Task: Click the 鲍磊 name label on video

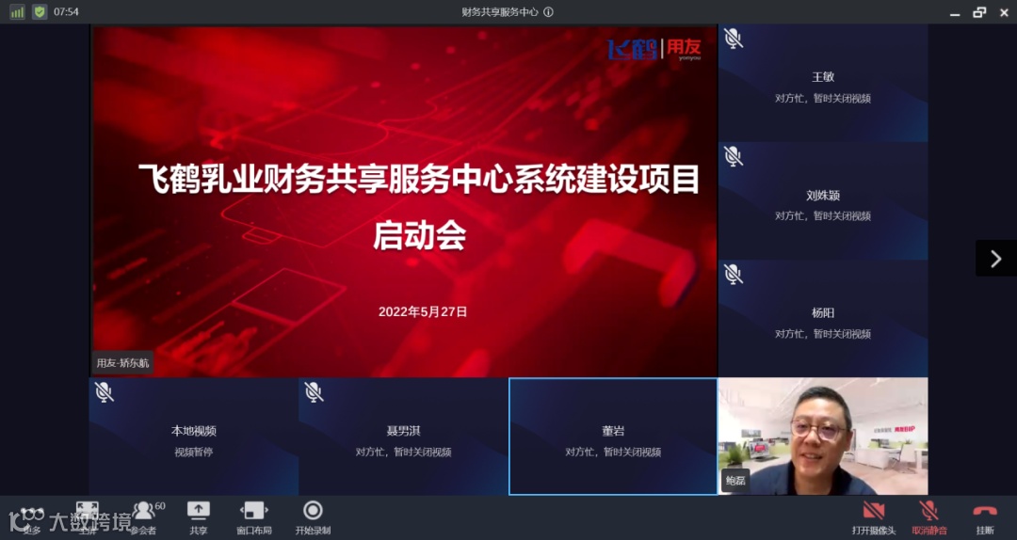Action: click(x=734, y=481)
